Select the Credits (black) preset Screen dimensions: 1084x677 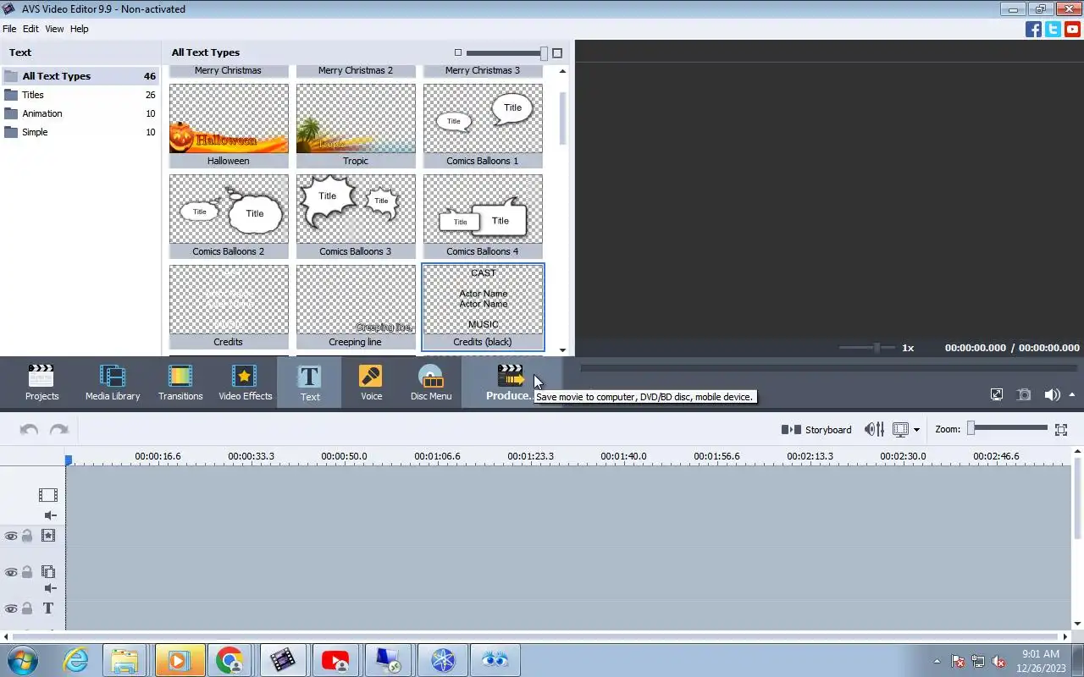coord(483,306)
